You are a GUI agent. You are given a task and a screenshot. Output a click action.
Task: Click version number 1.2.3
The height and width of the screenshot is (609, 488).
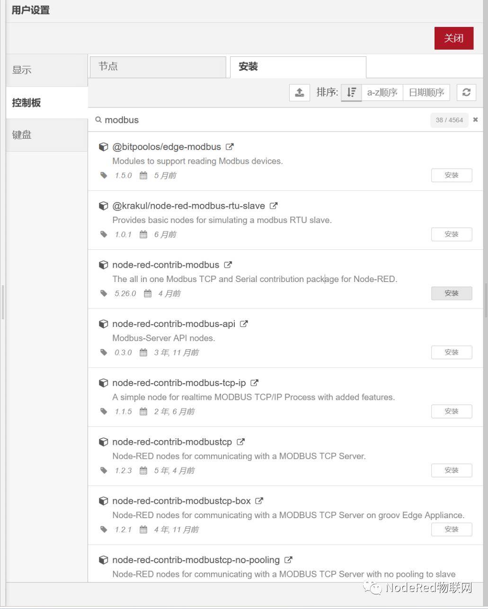click(x=123, y=470)
